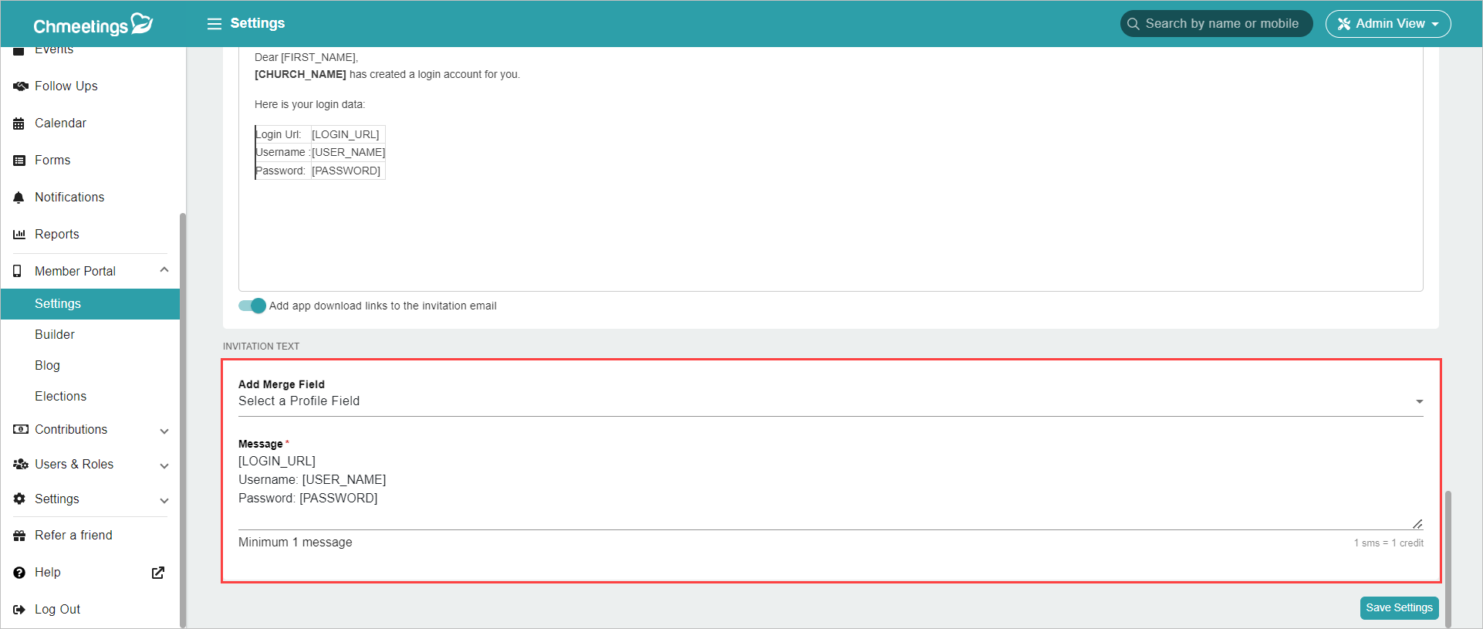Open the Admin View dropdown
The width and height of the screenshot is (1483, 629).
coord(1388,24)
